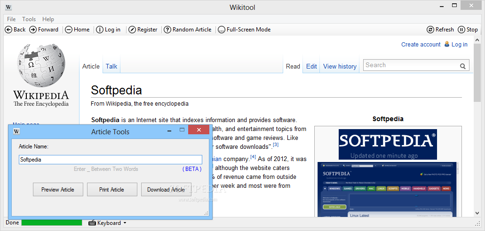This screenshot has height=231, width=485.
Task: Click the Download Article button
Action: pos(166,189)
